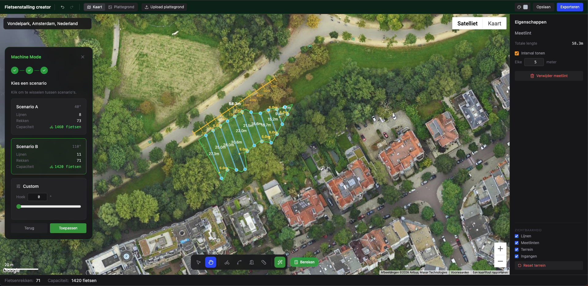Toggle visibility of Meetlinten
The width and height of the screenshot is (588, 286).
517,243
